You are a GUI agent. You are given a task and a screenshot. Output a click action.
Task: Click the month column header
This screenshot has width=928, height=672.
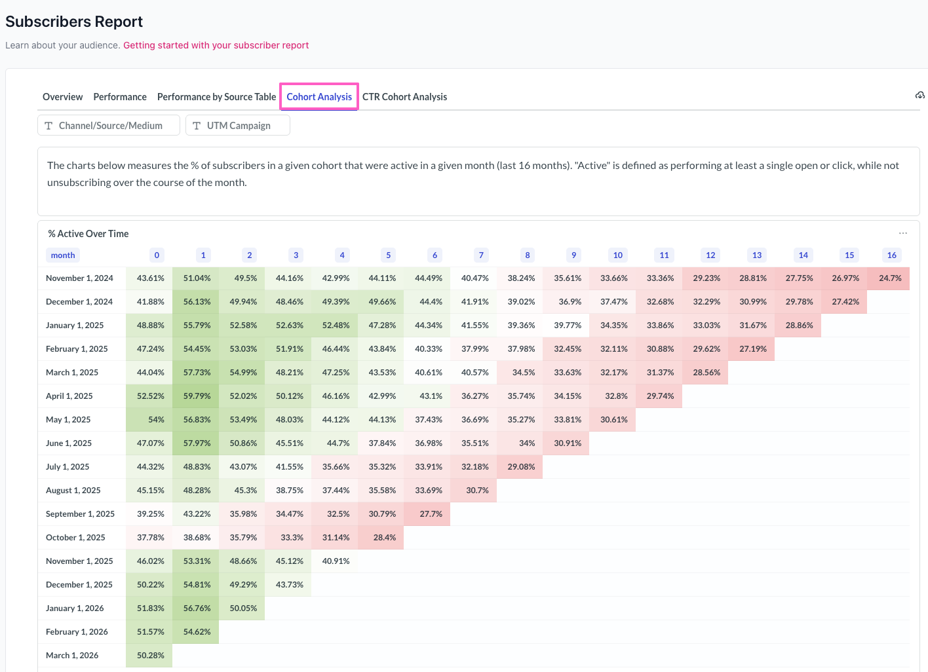[x=63, y=255]
